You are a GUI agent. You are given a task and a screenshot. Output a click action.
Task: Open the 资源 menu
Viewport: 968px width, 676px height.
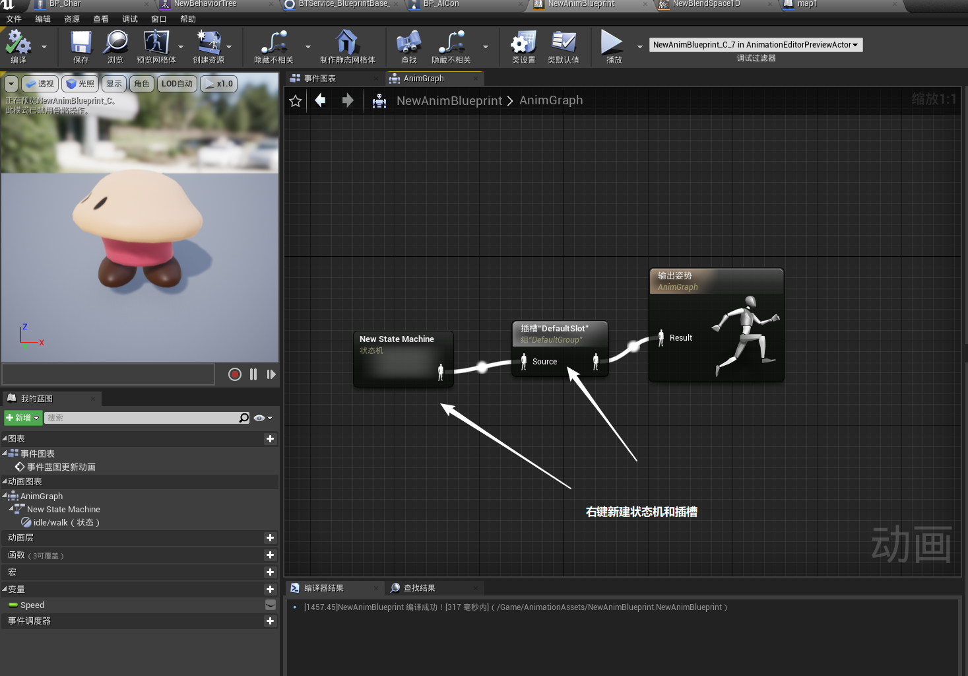point(72,19)
